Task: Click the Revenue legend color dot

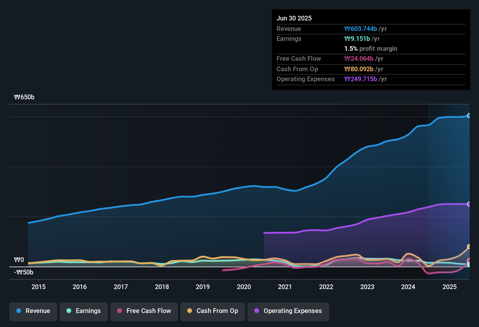Action: (x=18, y=311)
